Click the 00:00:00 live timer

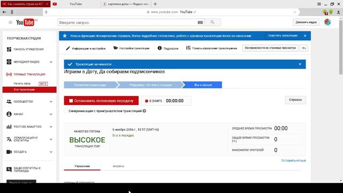(175, 101)
